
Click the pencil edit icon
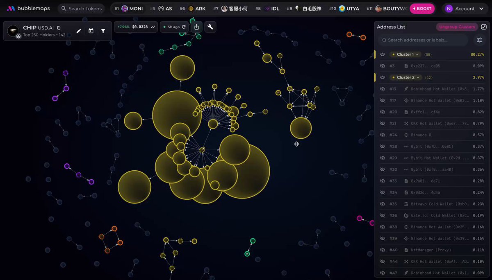[79, 31]
